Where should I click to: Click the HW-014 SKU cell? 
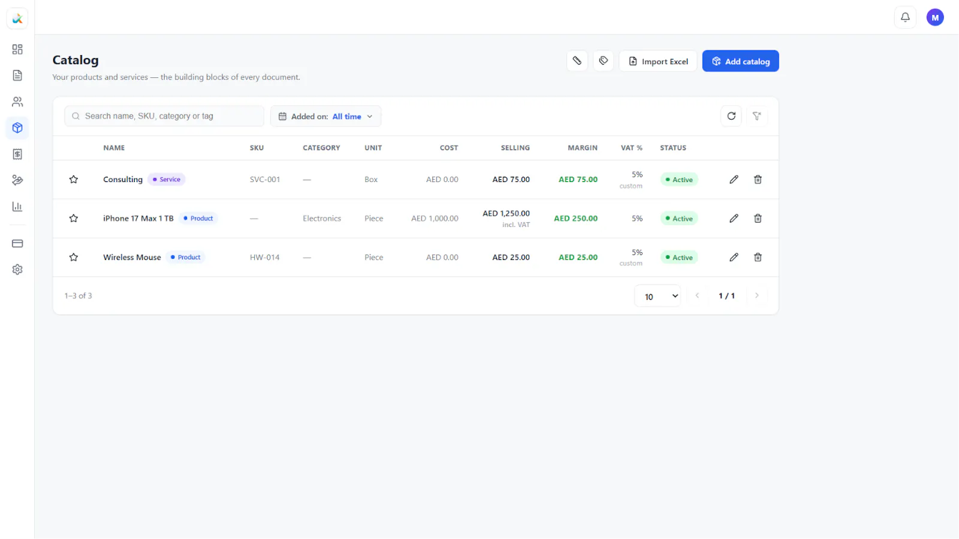[265, 258]
